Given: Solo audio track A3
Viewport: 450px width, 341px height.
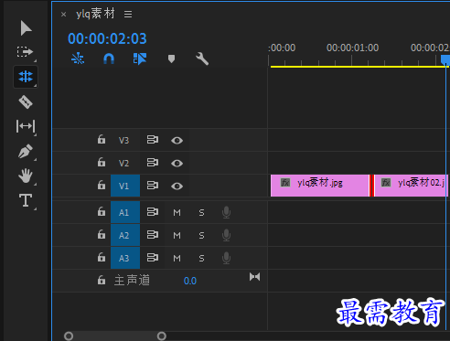Looking at the screenshot, I should tap(201, 259).
